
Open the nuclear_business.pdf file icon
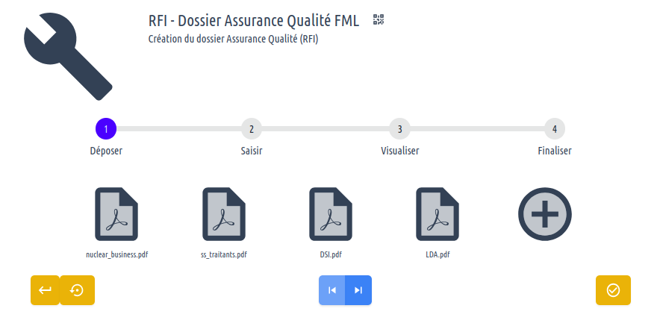coord(116,214)
